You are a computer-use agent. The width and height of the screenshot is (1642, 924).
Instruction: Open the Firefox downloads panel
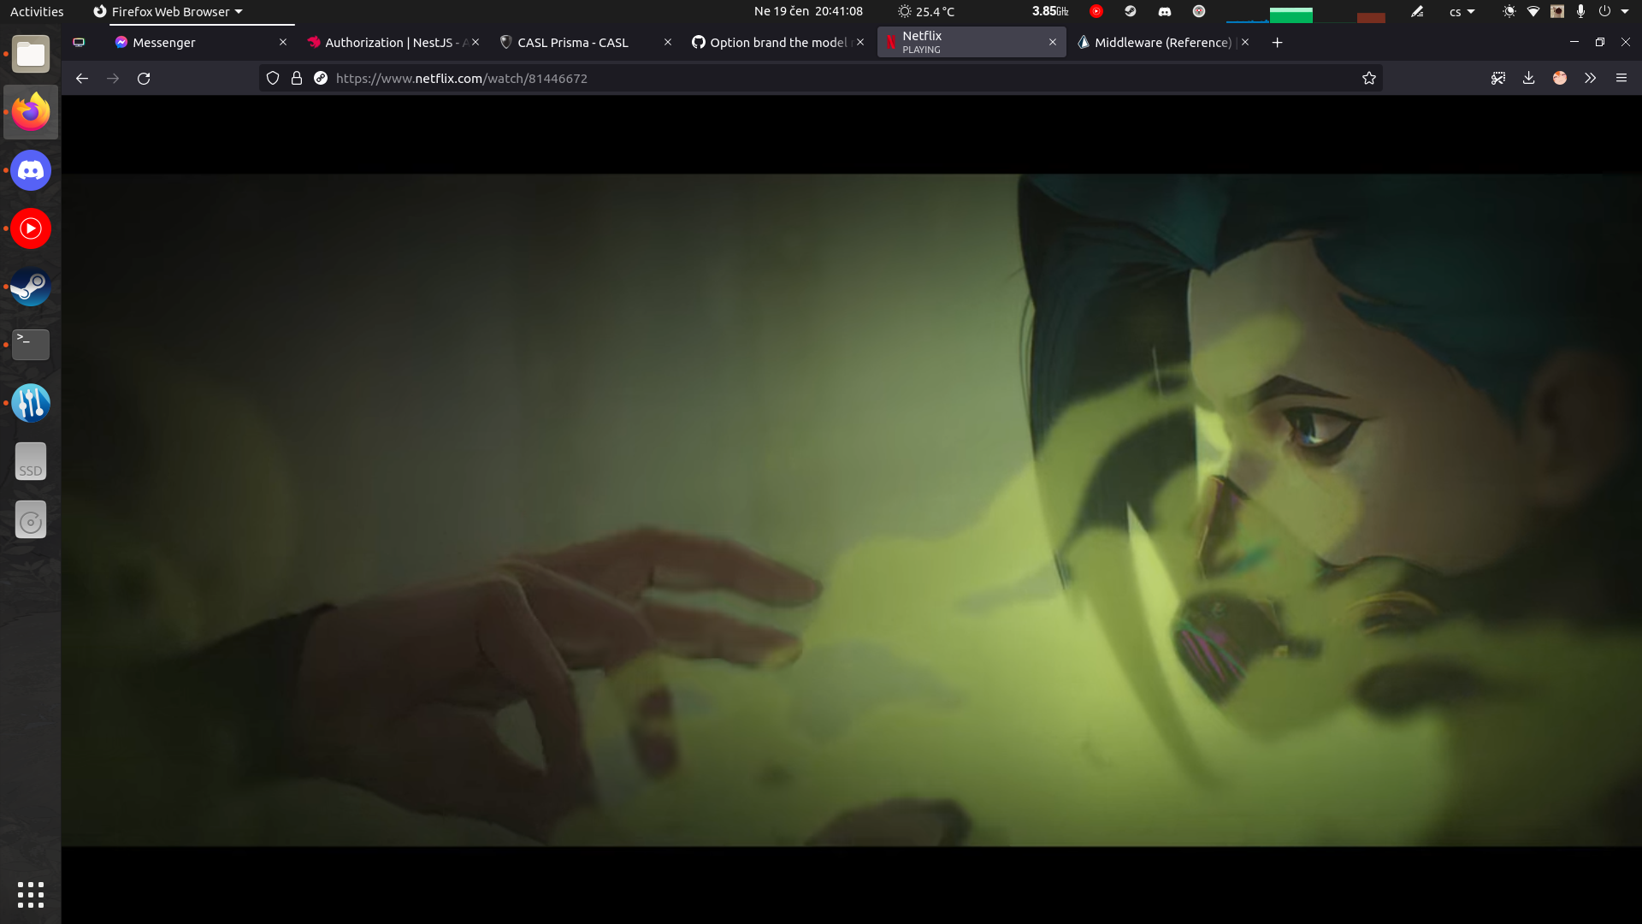(x=1529, y=78)
